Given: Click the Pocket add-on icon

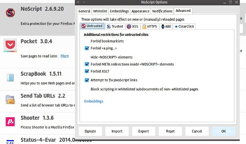Looking at the screenshot, I should (x=10, y=45).
